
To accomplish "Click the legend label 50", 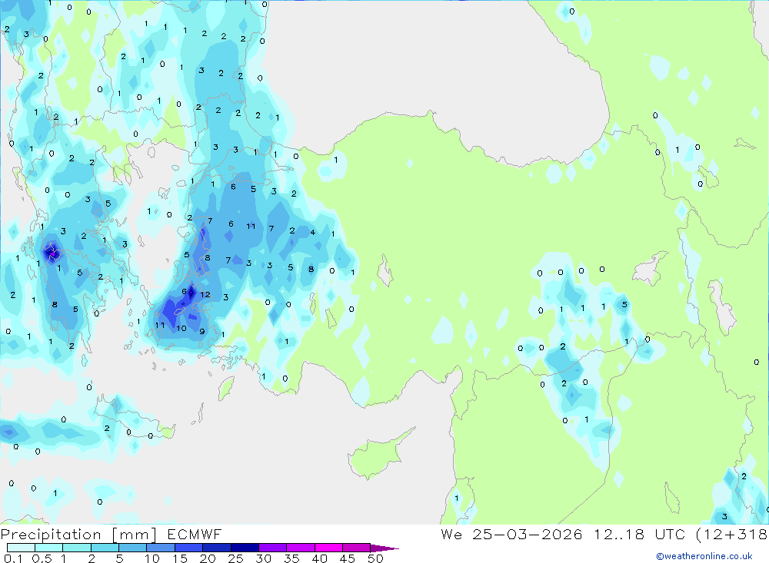I will [x=375, y=558].
